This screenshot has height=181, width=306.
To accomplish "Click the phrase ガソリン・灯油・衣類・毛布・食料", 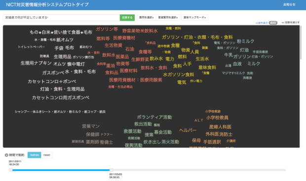I will coord(197,37).
